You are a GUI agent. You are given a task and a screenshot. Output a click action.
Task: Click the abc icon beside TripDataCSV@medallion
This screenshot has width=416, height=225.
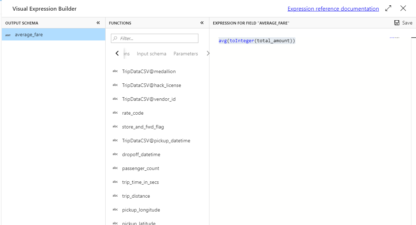pos(115,71)
